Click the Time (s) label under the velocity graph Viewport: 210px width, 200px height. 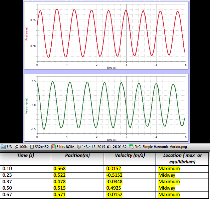tap(111, 140)
